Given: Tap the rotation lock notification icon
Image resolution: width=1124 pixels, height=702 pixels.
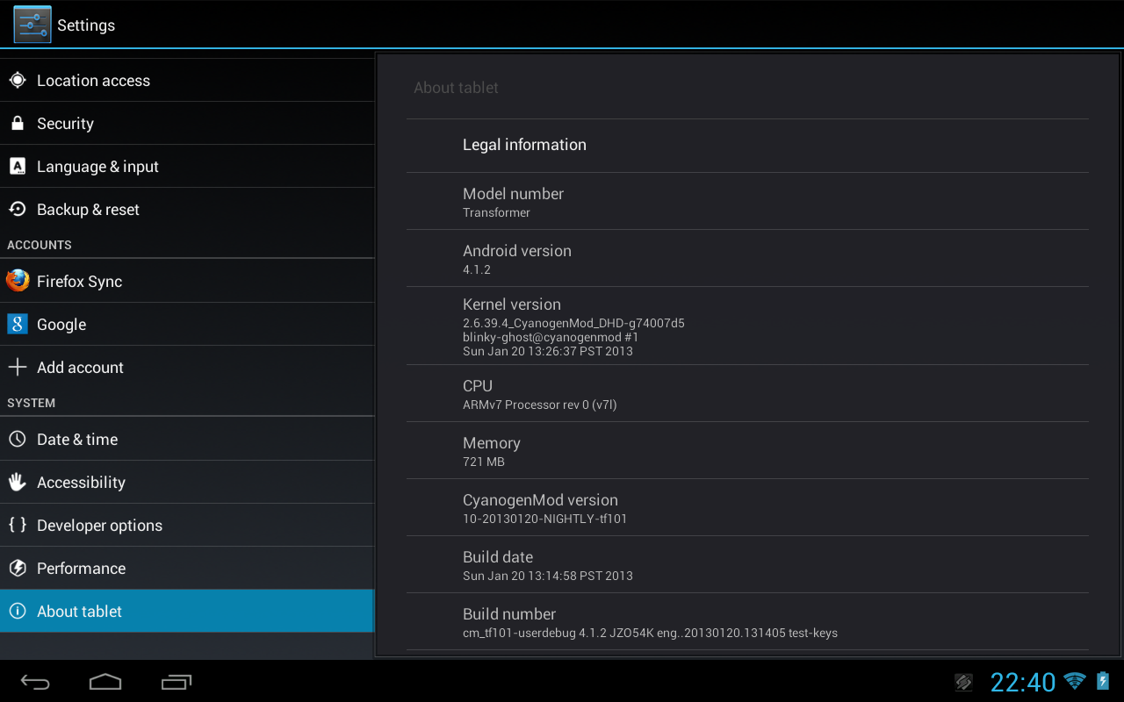Looking at the screenshot, I should point(963,682).
